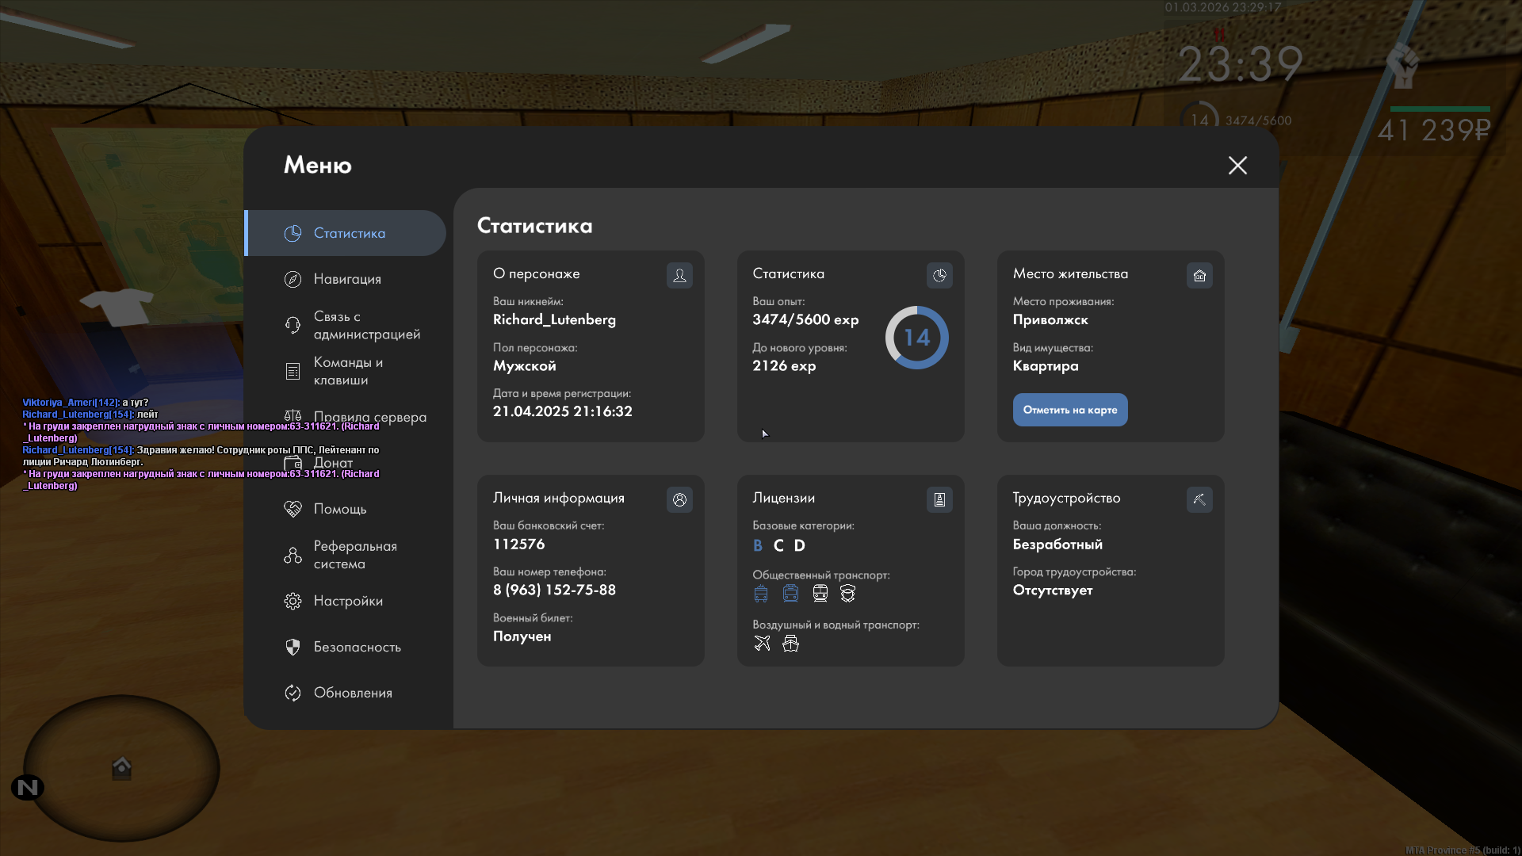Click the train license icon

pyautogui.click(x=820, y=594)
